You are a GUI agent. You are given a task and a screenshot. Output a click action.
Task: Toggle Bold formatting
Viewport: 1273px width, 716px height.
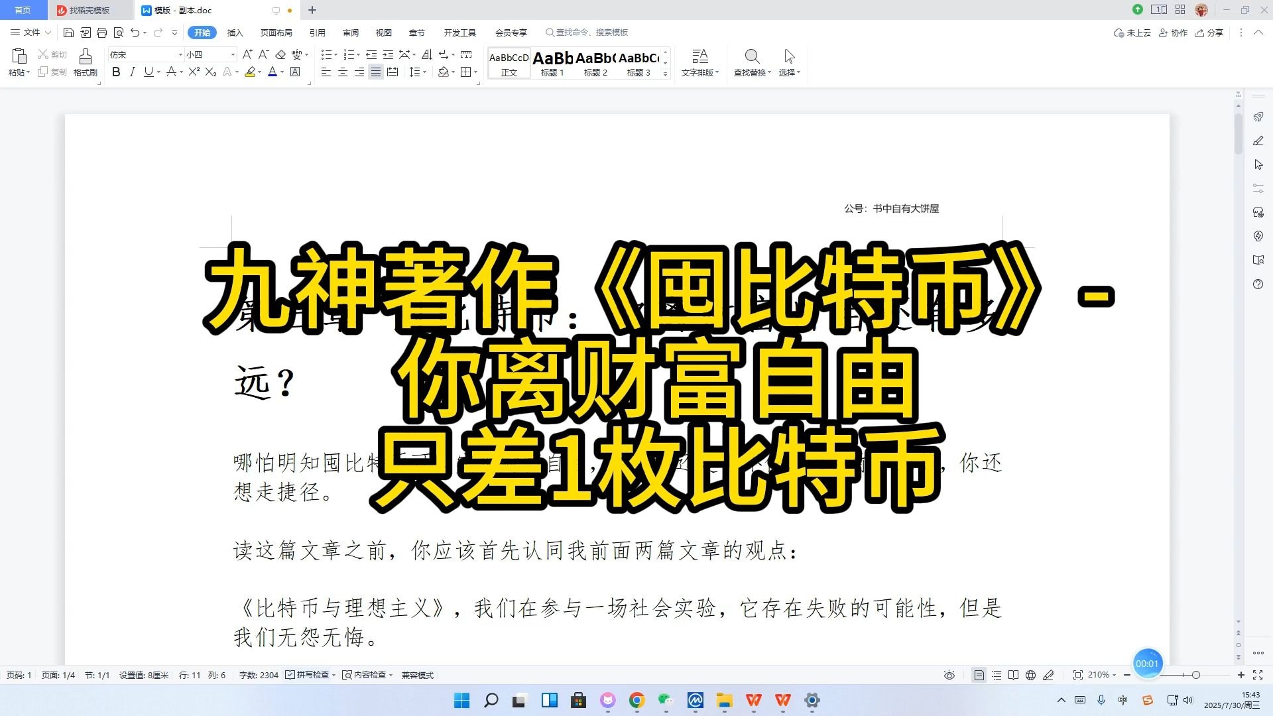116,72
